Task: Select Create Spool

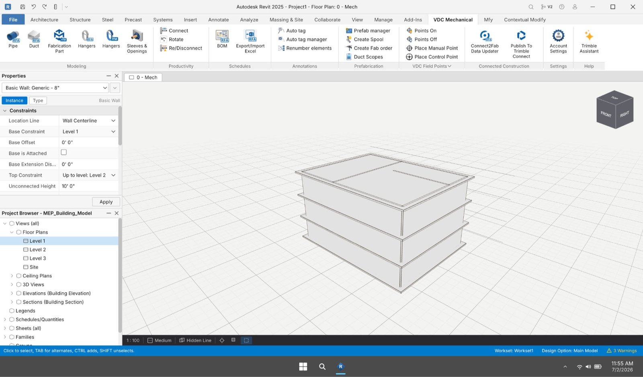Action: tap(365, 39)
